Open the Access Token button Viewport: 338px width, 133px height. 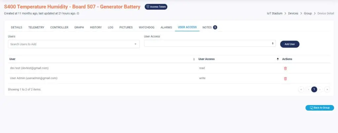pos(156,7)
